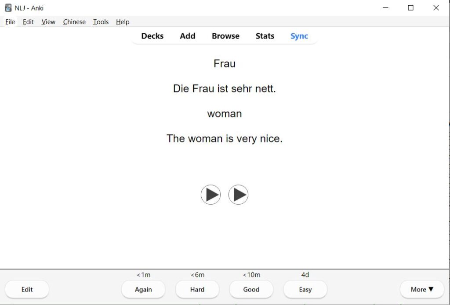
Task: Play the second audio clip
Action: pyautogui.click(x=239, y=195)
